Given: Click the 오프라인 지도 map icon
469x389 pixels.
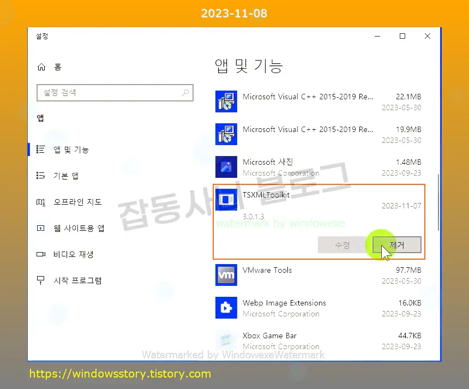Looking at the screenshot, I should [x=41, y=202].
